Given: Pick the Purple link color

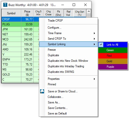Looking at the screenshot, I should click(x=113, y=67).
